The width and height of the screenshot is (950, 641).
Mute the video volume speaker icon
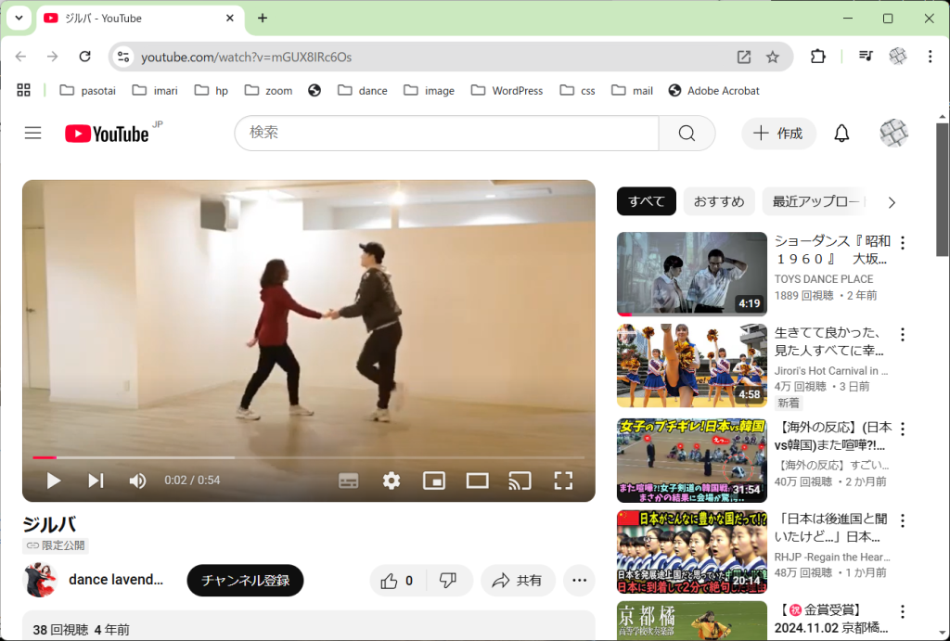coord(137,481)
